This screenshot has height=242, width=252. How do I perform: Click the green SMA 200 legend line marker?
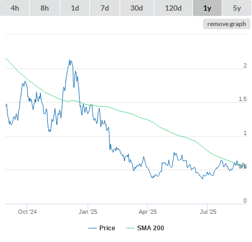pos(130,228)
